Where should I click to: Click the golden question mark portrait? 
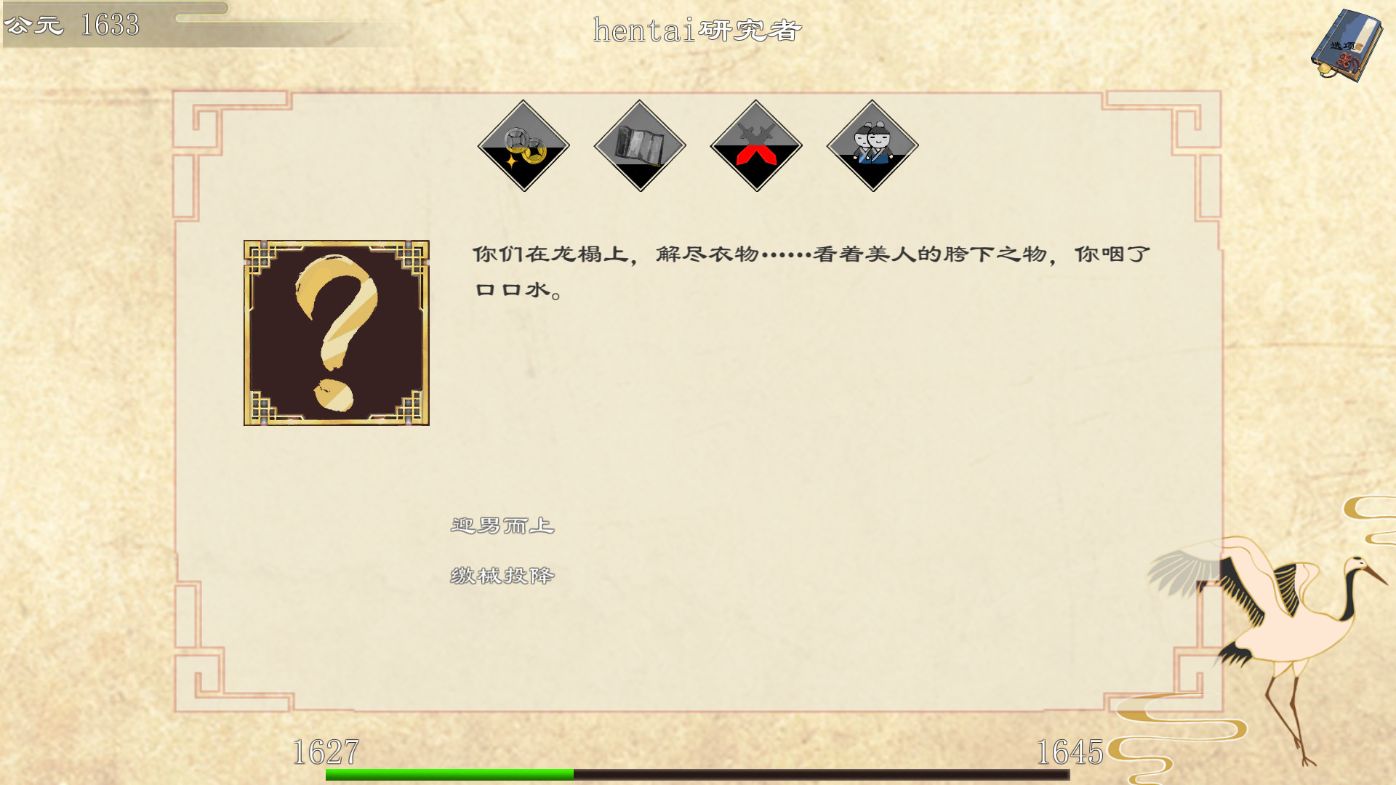point(337,333)
